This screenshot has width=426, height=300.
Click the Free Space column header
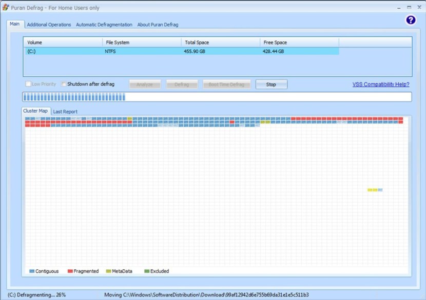click(275, 42)
